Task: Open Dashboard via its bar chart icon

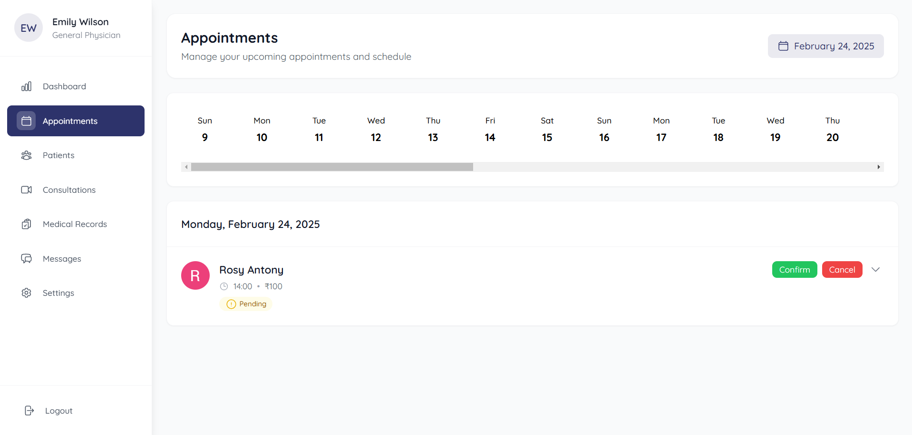Action: coord(26,86)
